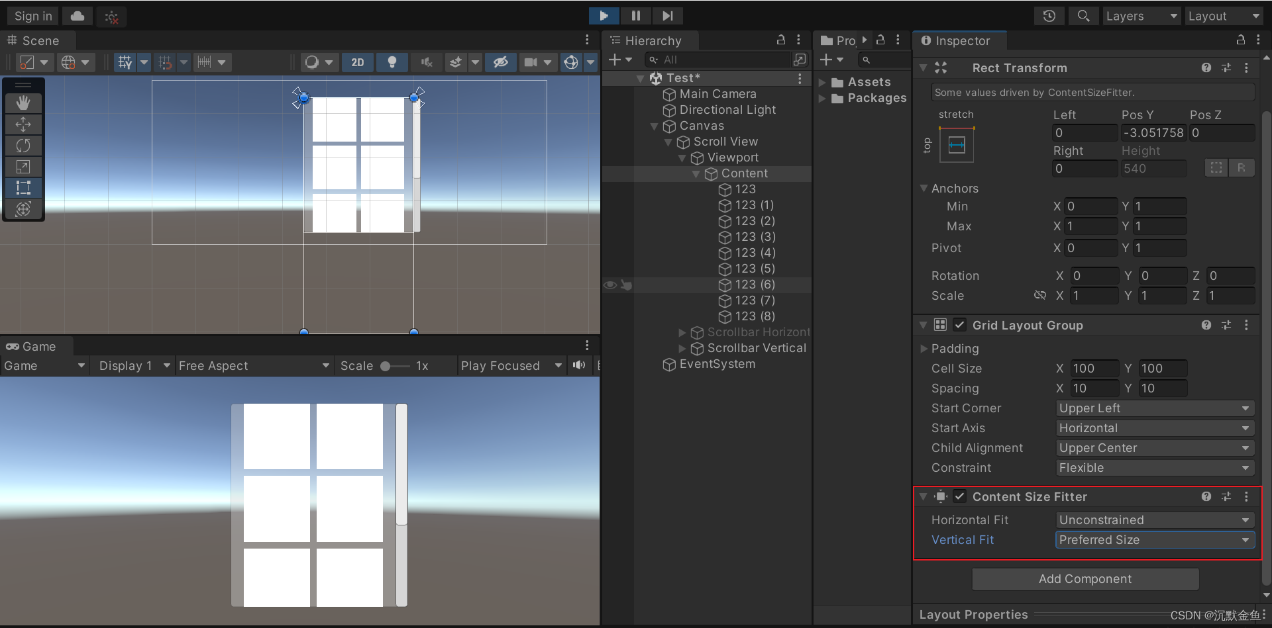This screenshot has width=1272, height=628.
Task: Open Vertical Fit dropdown
Action: (1154, 540)
